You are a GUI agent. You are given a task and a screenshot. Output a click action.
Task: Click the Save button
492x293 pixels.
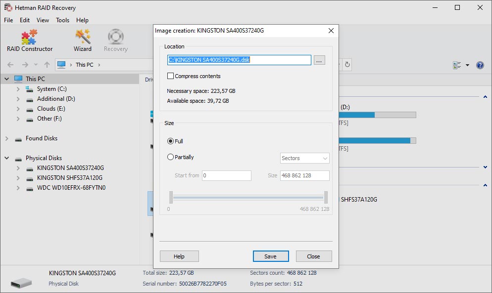271,256
